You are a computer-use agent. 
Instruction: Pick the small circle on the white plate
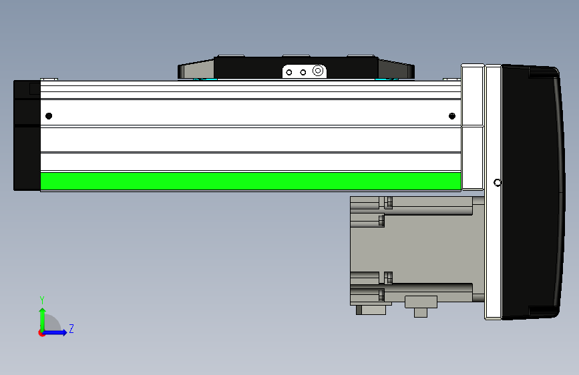[498, 183]
